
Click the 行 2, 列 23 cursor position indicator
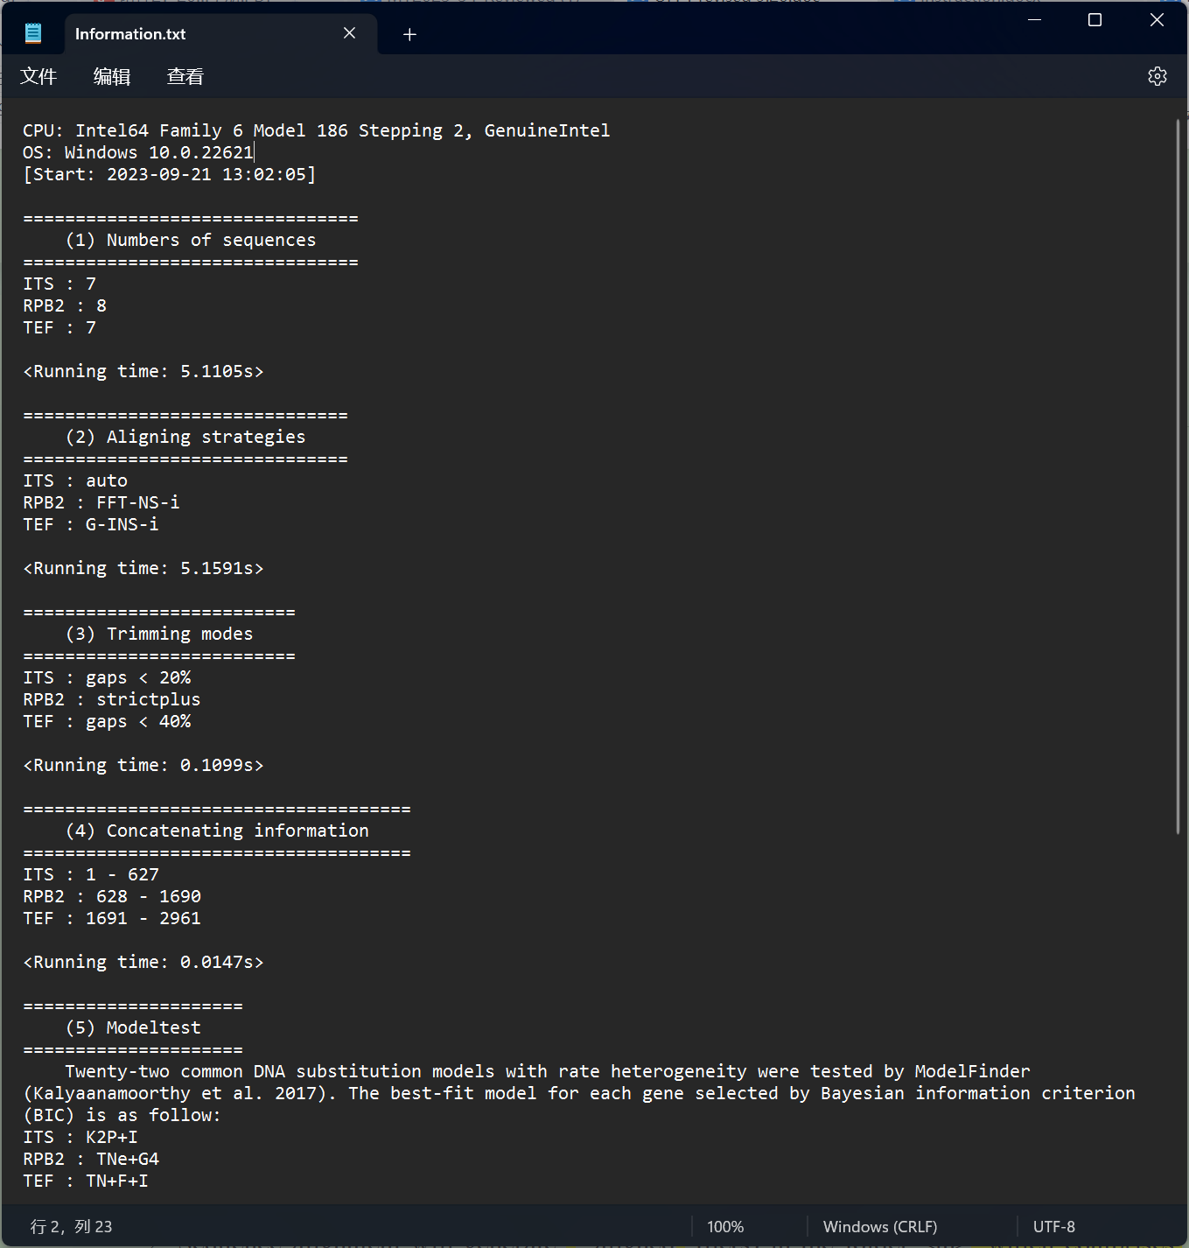pyautogui.click(x=71, y=1227)
